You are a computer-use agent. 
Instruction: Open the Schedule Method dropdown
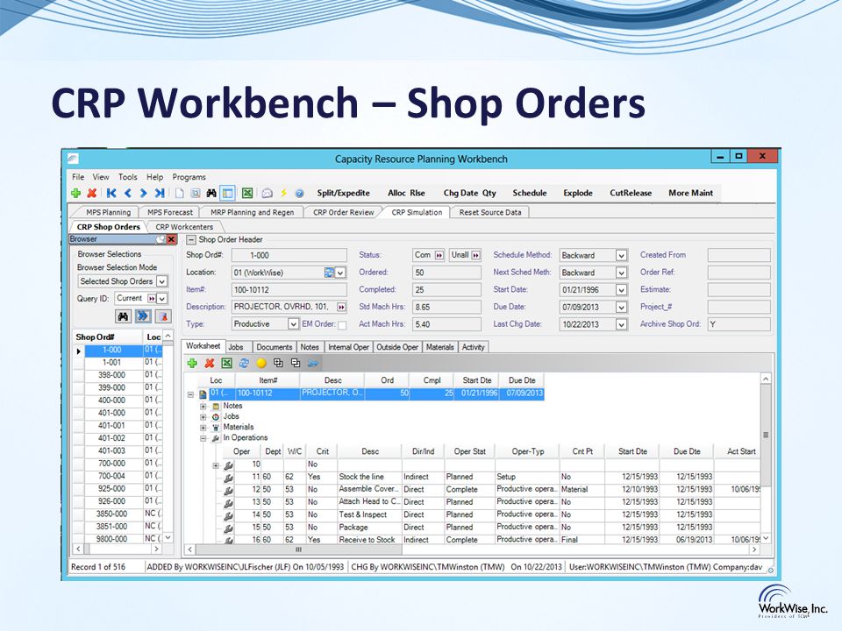point(621,255)
